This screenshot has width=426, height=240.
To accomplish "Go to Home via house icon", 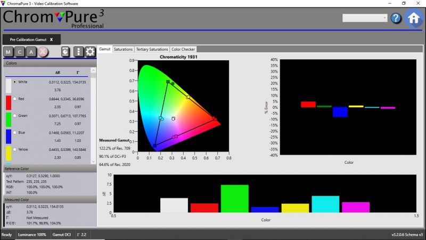I will point(414,18).
